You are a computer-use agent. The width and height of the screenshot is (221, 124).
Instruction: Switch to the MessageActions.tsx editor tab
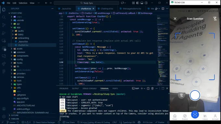click(132, 8)
